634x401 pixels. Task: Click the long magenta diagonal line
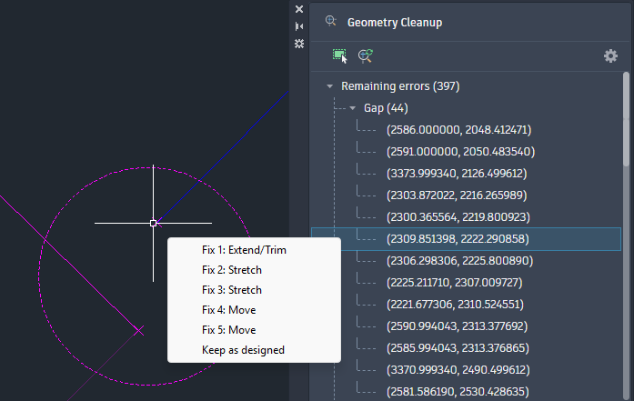click(69, 263)
